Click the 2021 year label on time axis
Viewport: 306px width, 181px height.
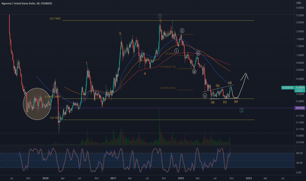pos(113,178)
